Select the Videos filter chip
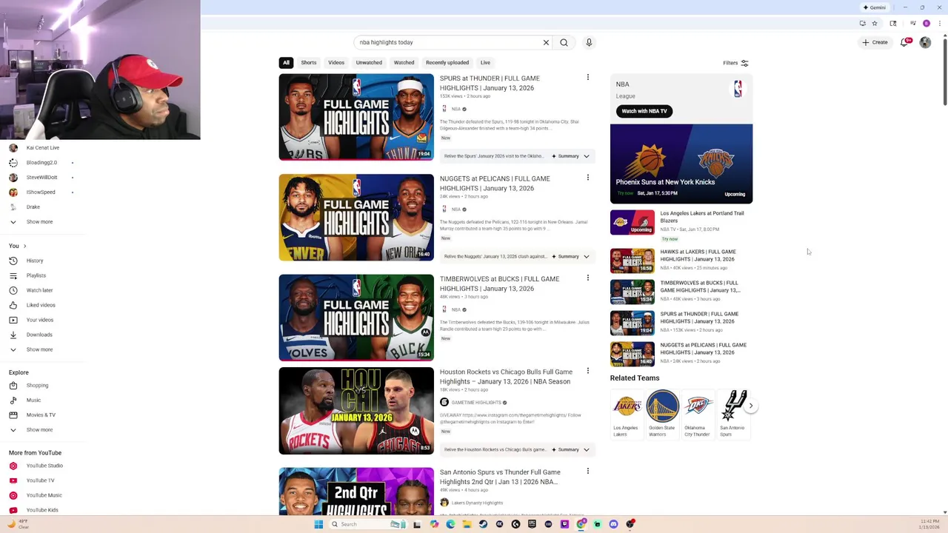The width and height of the screenshot is (948, 533). pos(336,63)
